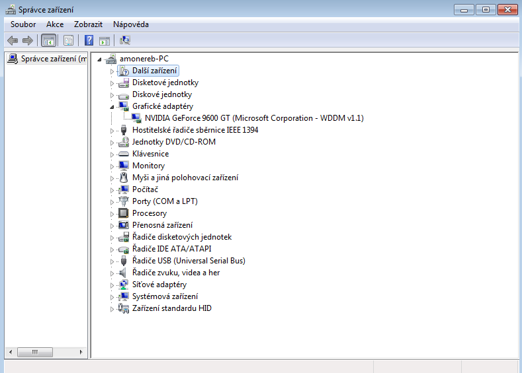Click the Monitory monitor icon

[x=124, y=166]
